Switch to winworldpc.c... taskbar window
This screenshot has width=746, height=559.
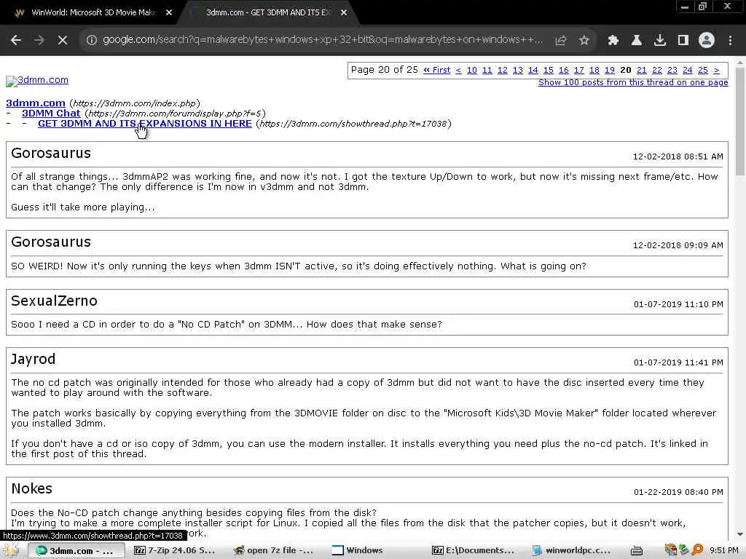pos(573,550)
